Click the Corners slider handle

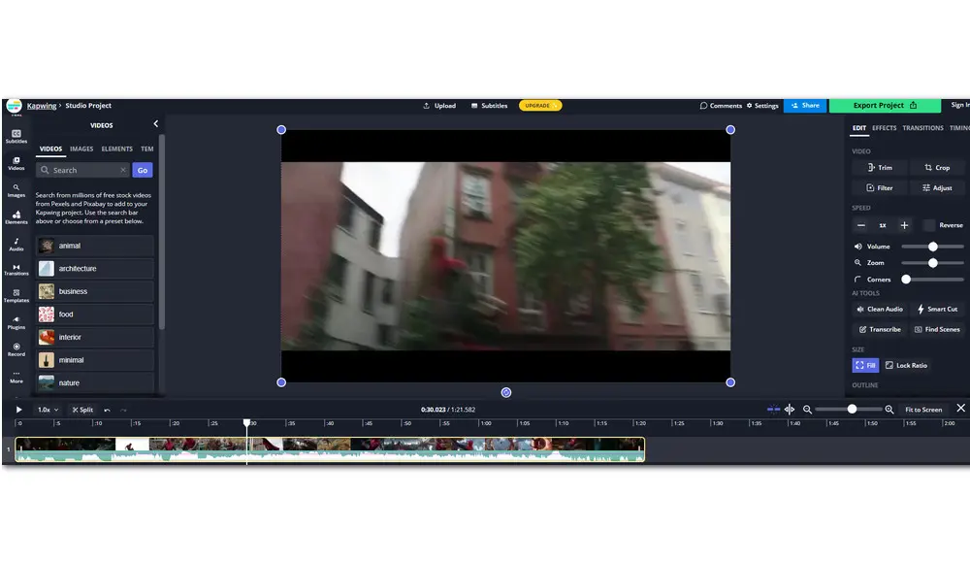pos(906,280)
